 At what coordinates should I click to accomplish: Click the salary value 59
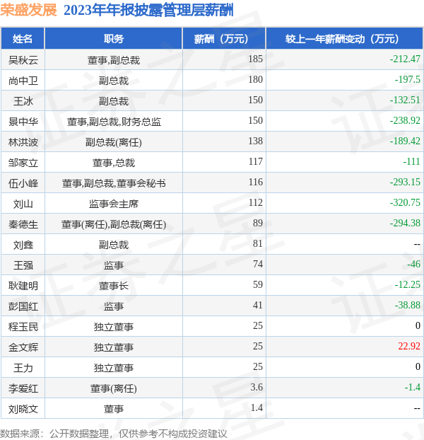click(258, 284)
